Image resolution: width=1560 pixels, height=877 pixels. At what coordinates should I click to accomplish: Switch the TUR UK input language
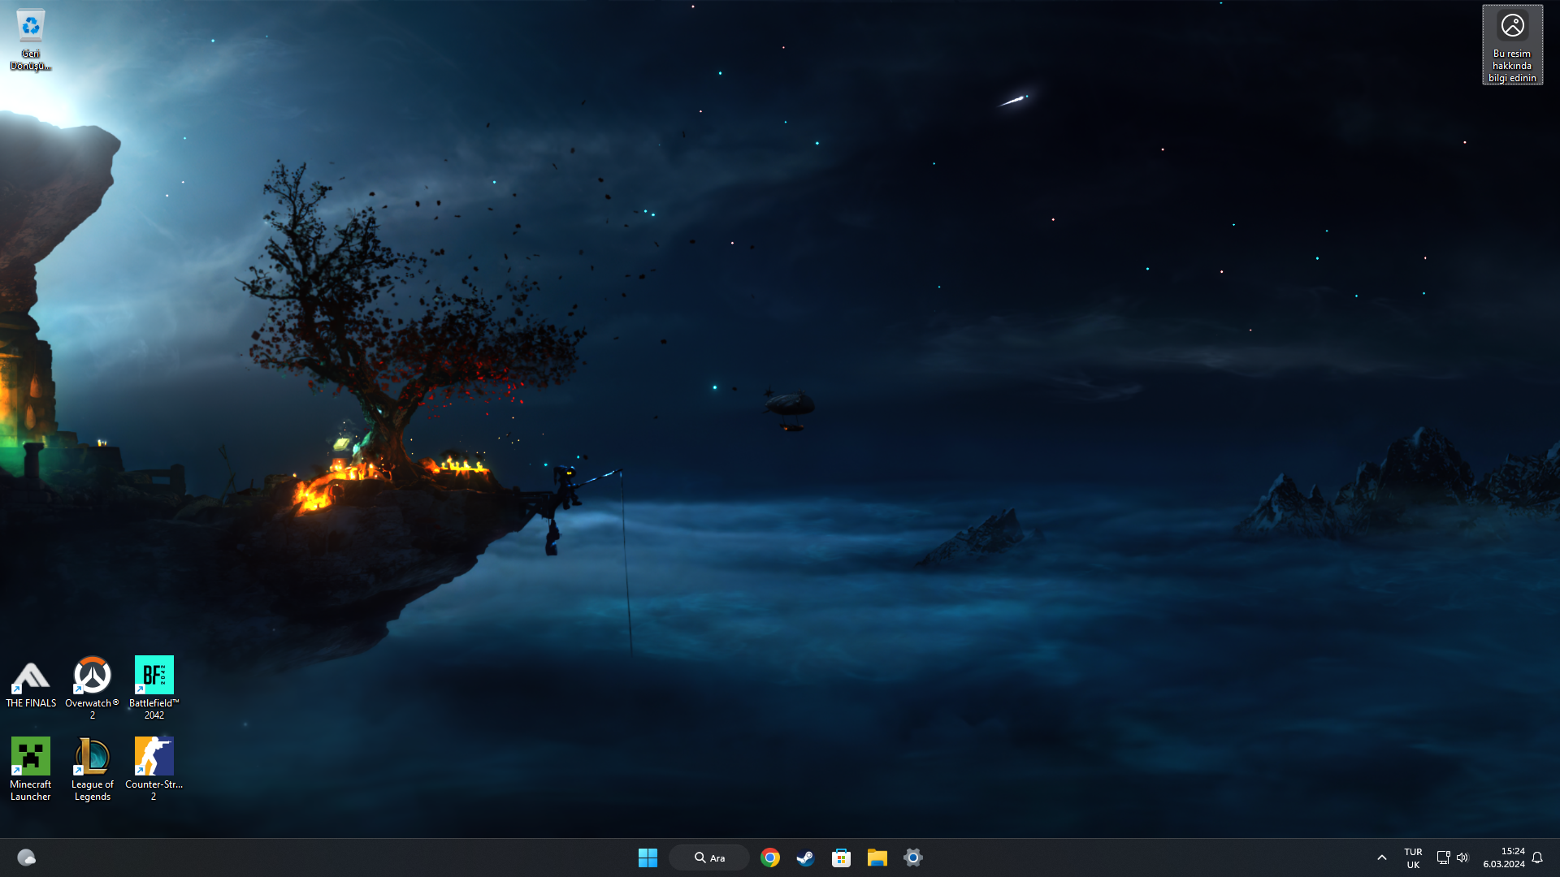1413,858
